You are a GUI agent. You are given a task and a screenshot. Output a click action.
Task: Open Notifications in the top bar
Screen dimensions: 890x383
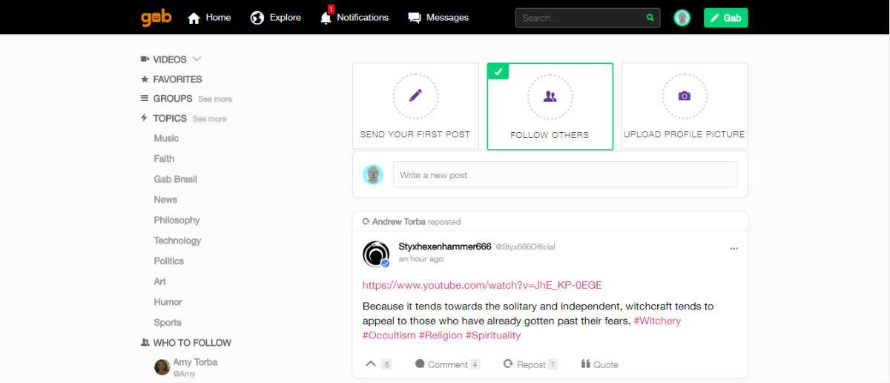pos(354,17)
